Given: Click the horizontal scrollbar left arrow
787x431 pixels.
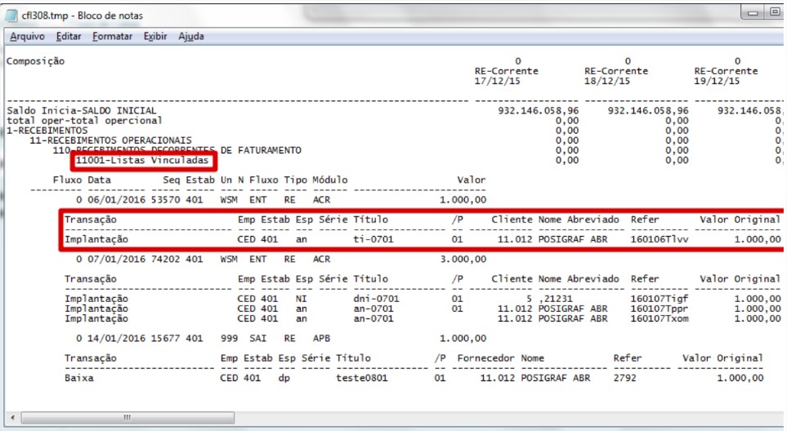Looking at the screenshot, I should coord(12,417).
